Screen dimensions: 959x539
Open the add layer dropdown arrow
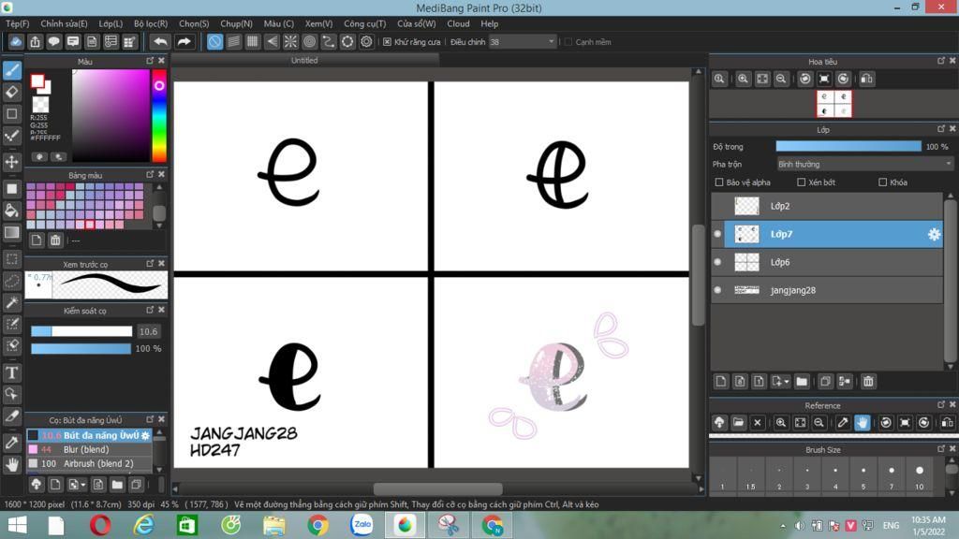tap(787, 382)
